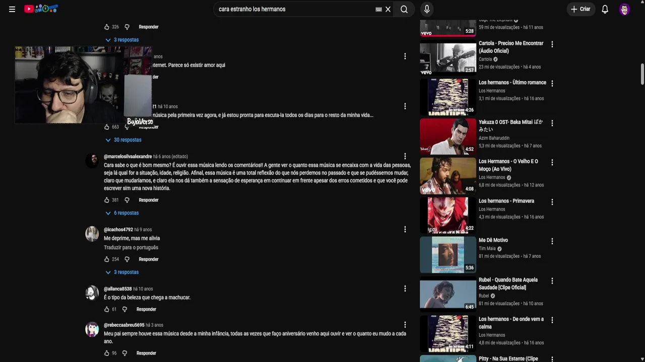Reply to rebeccaabreu5695's comment
645x362 pixels.
[146, 353]
